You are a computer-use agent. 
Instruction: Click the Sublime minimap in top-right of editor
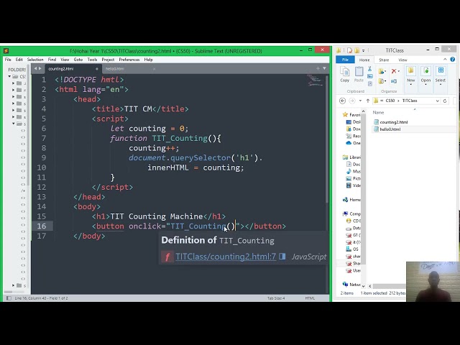coord(315,80)
